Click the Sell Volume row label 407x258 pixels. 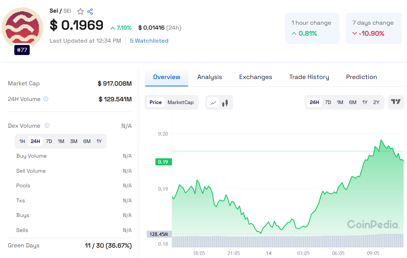pos(31,171)
